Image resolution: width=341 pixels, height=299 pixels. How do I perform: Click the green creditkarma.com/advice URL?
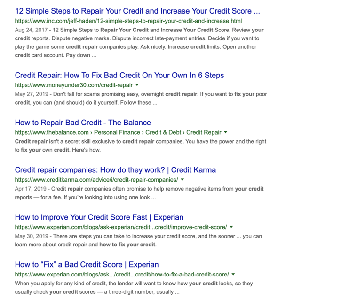[96, 180]
